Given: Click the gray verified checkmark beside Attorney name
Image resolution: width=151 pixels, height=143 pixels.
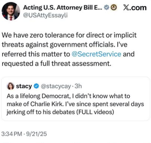Looking at the screenshot, I should pyautogui.click(x=107, y=8).
